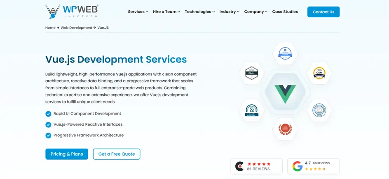Image resolution: width=389 pixels, height=179 pixels.
Task: Expand the Services dropdown menu
Action: pos(138,11)
